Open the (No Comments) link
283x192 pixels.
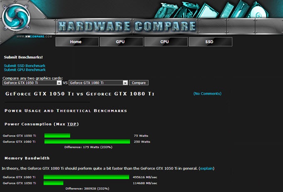207,93
